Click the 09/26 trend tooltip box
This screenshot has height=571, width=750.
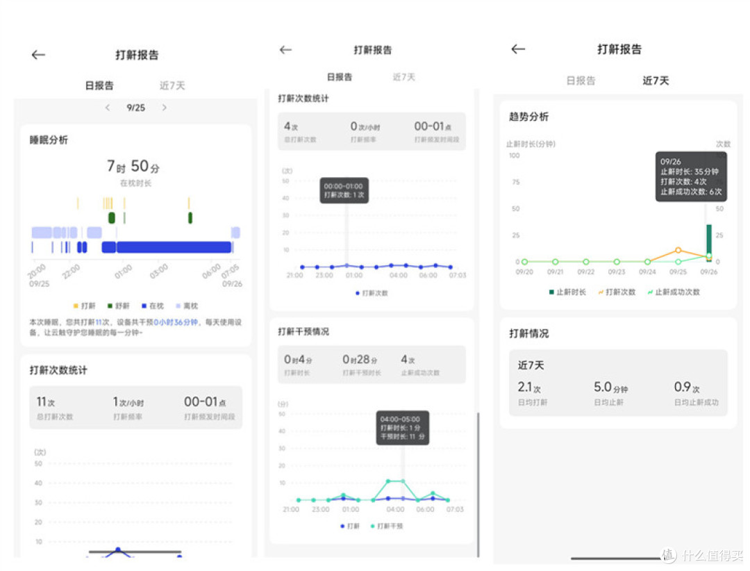[691, 176]
